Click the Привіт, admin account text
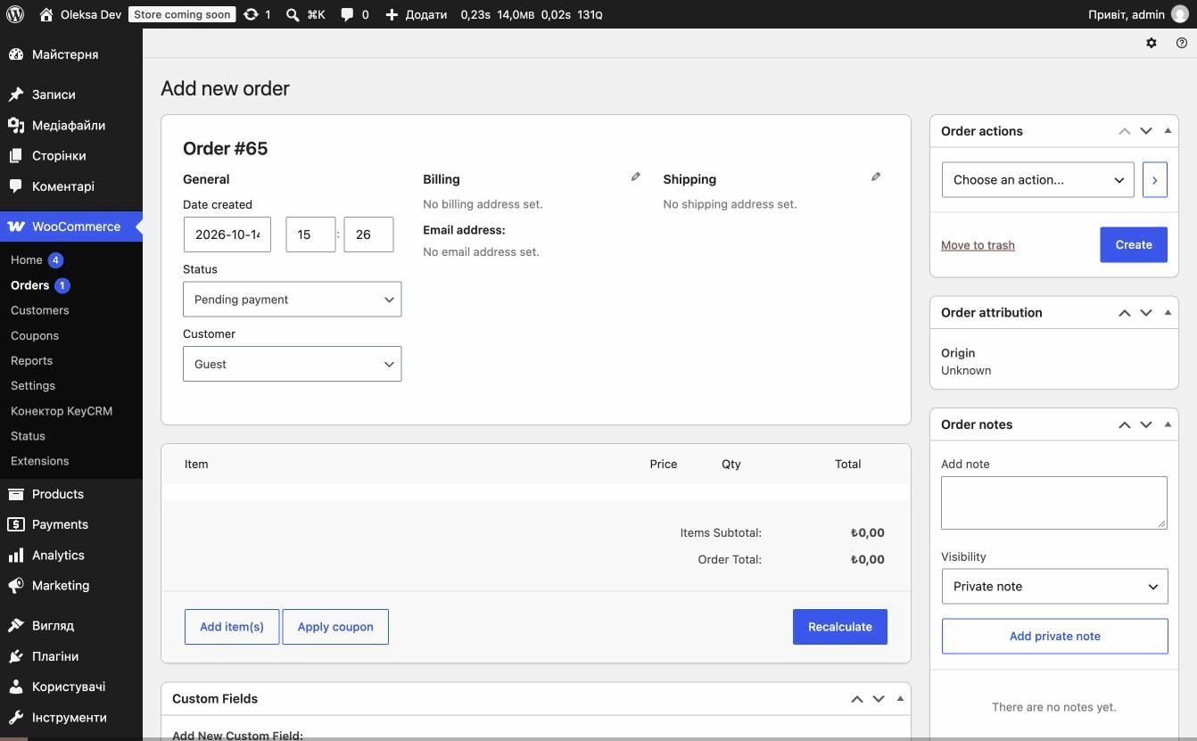Viewport: 1197px width, 741px height. [x=1127, y=14]
